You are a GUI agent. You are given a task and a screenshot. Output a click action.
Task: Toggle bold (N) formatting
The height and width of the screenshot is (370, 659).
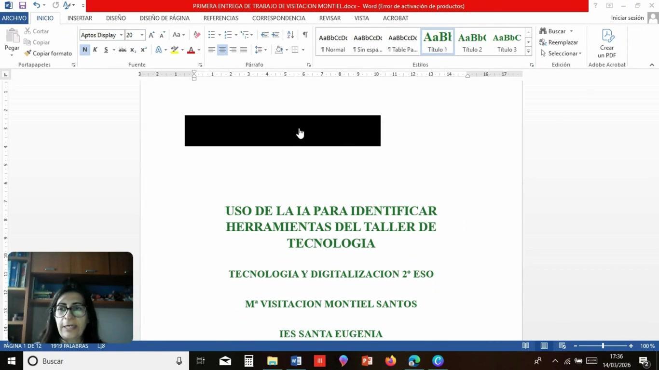coord(85,50)
